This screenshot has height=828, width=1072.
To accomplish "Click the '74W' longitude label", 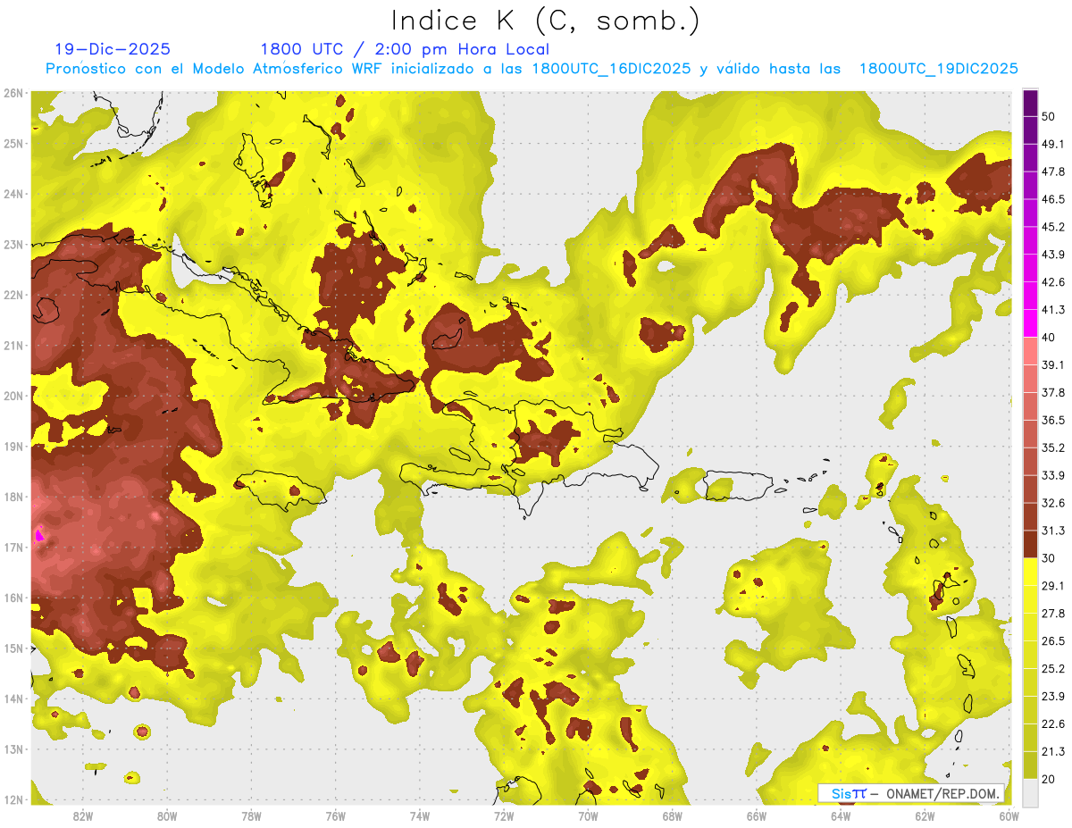I will click(420, 816).
